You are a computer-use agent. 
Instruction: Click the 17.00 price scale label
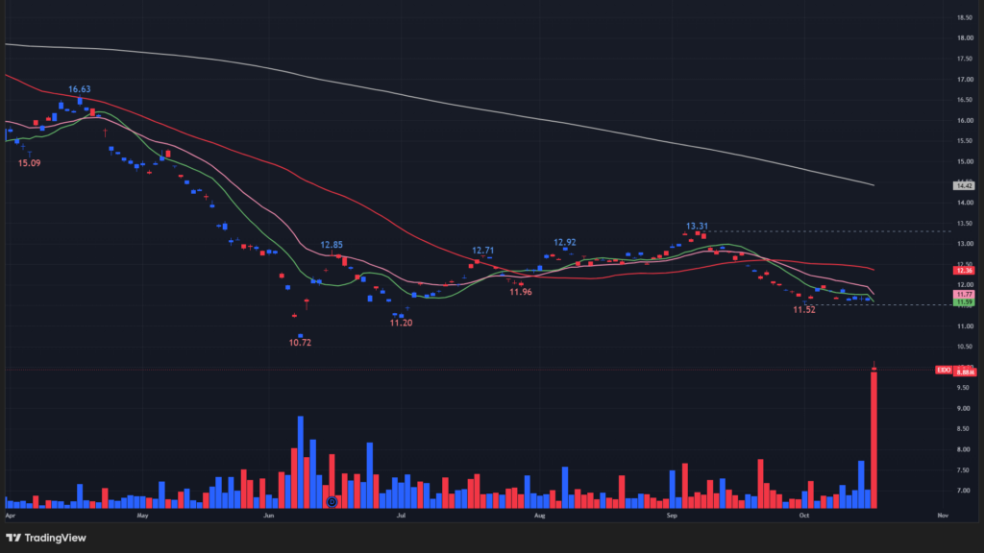coord(965,80)
